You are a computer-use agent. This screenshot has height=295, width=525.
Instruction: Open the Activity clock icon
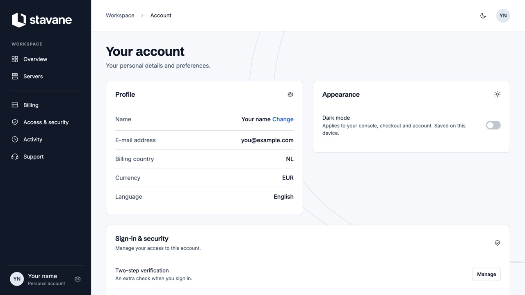(x=15, y=139)
